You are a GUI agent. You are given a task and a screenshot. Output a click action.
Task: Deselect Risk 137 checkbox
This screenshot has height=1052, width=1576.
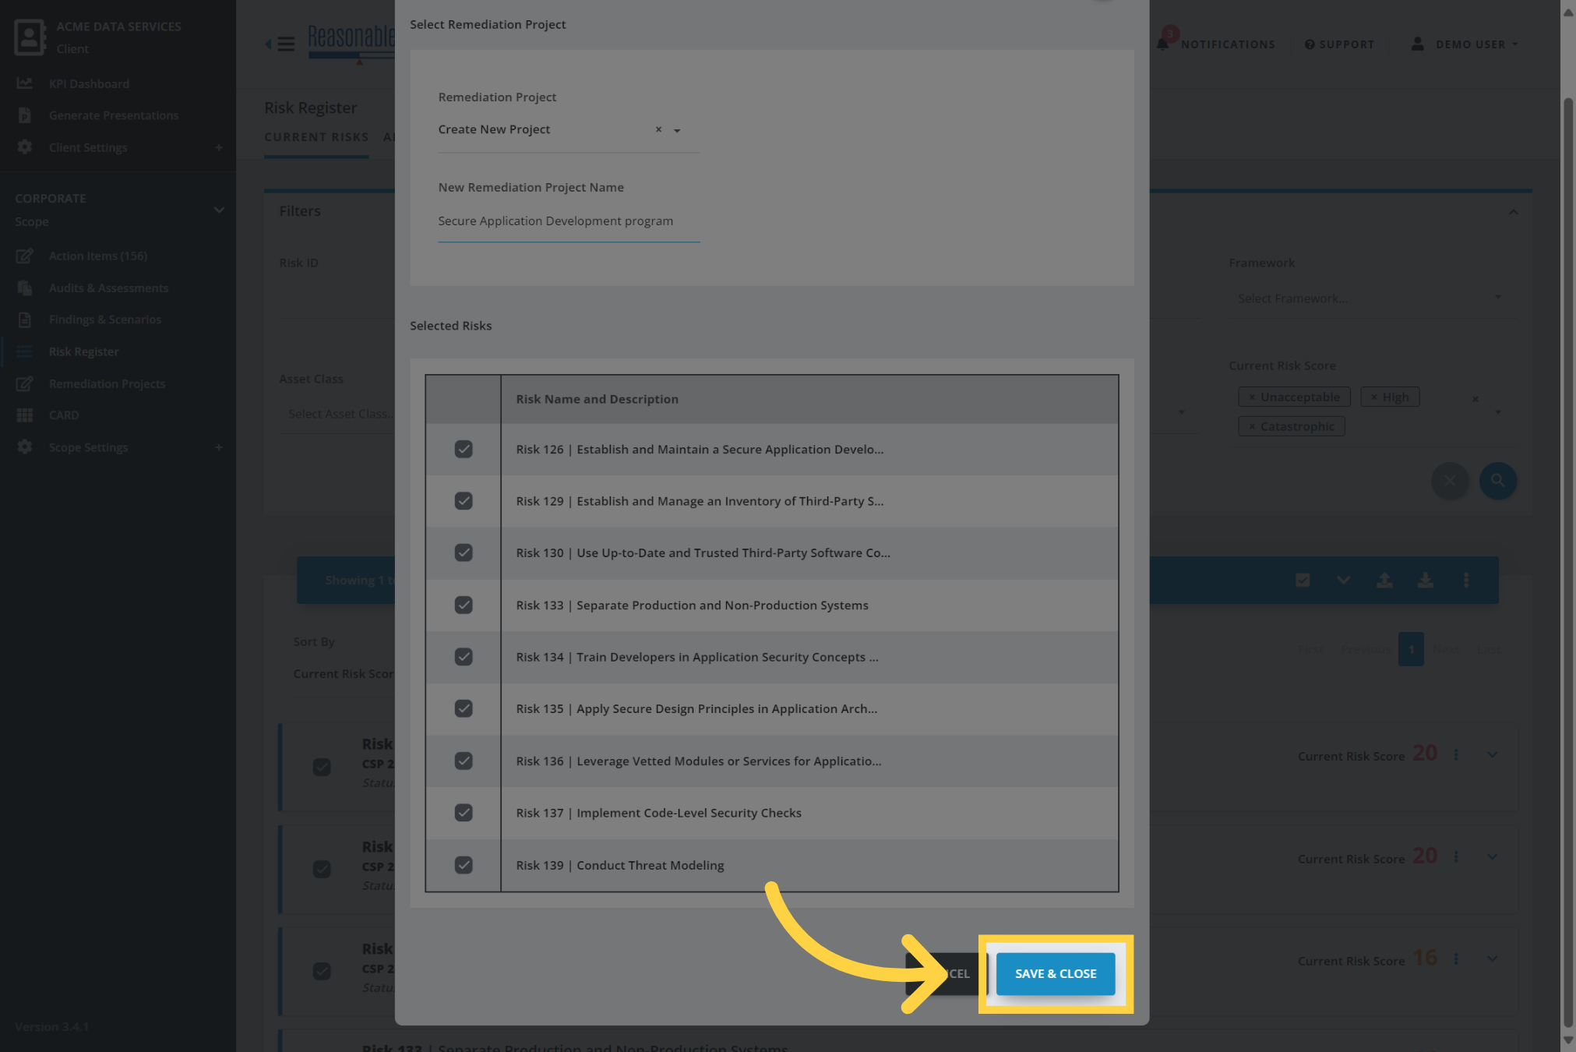click(x=464, y=813)
